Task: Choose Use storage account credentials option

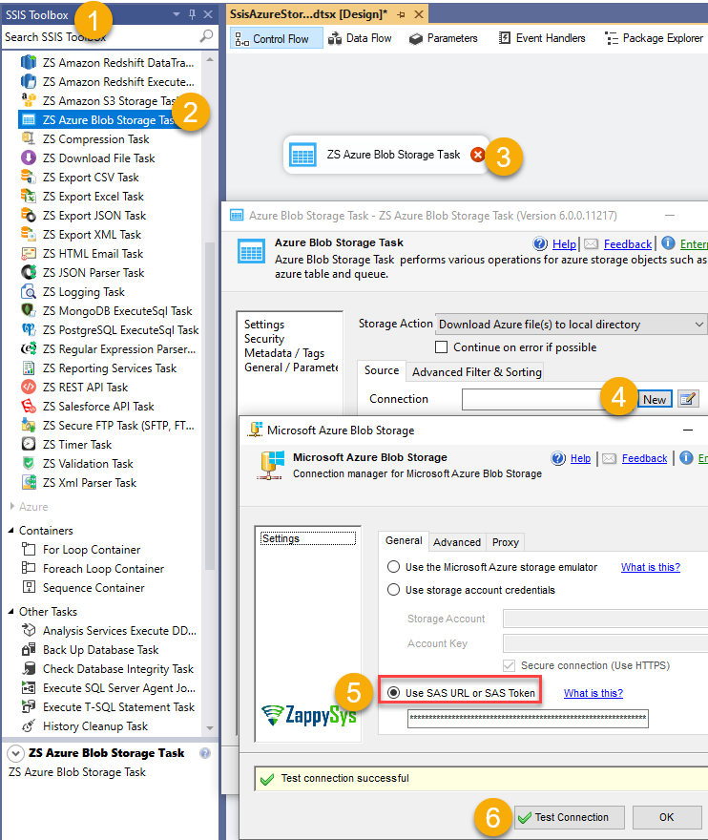Action: tap(392, 590)
